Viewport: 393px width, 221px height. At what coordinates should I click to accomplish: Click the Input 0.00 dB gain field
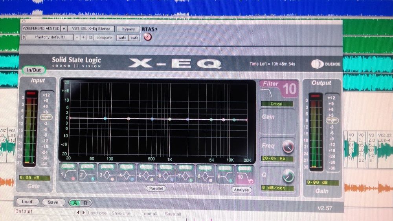tap(35, 178)
